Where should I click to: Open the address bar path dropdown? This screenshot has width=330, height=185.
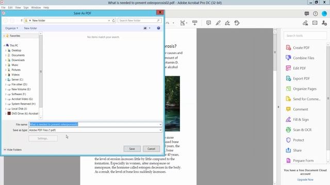[x=109, y=21]
